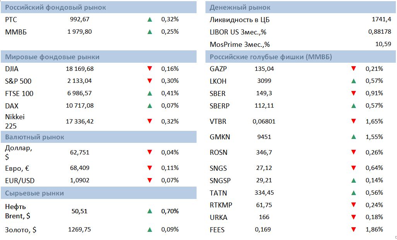This screenshot has height=240, width=397.
Task: Click the red down arrow for EUR/USD
Action: pyautogui.click(x=149, y=180)
